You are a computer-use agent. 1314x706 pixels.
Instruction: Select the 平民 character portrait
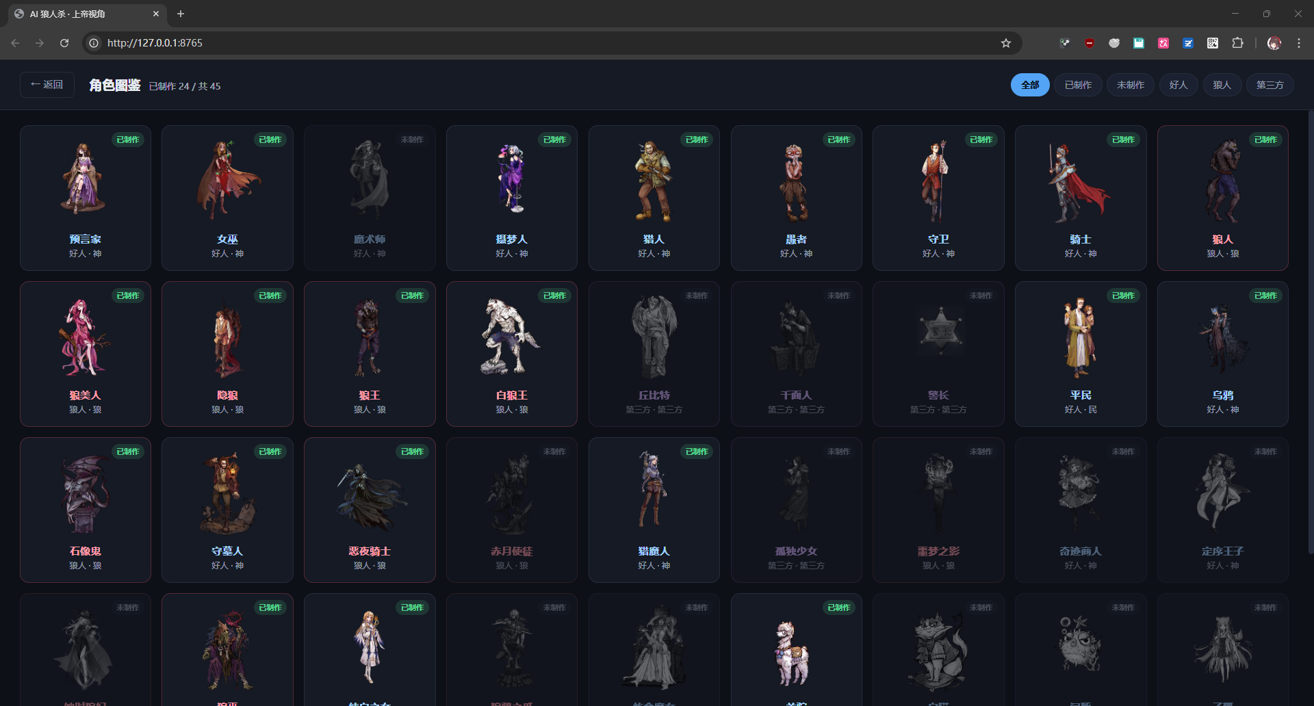pyautogui.click(x=1080, y=337)
